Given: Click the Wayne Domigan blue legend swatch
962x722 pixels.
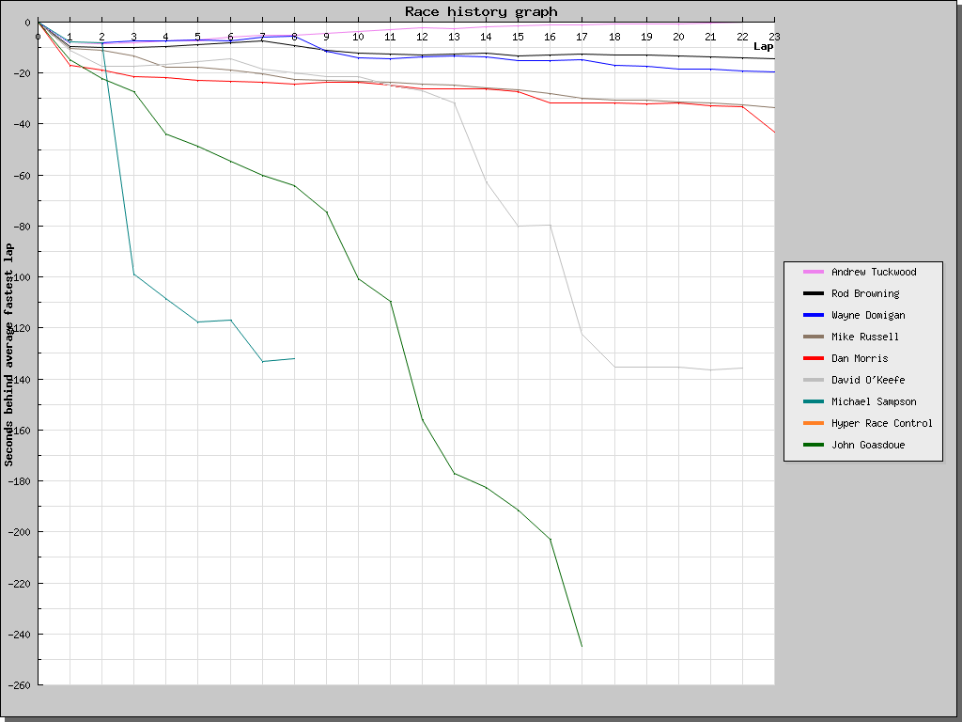Looking at the screenshot, I should click(x=814, y=315).
